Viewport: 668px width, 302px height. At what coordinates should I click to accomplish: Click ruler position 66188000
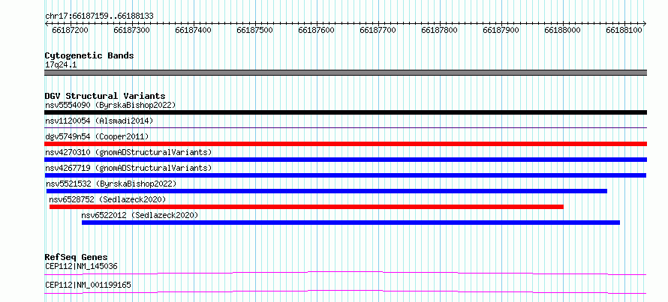coord(563,30)
